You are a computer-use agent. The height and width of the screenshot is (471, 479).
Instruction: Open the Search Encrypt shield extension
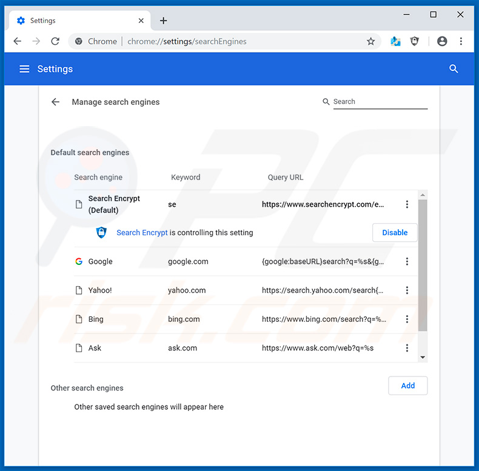point(414,41)
